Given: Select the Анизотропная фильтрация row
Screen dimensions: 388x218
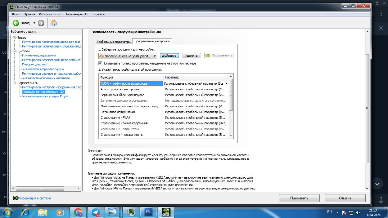Looking at the screenshot, I should tap(164, 89).
